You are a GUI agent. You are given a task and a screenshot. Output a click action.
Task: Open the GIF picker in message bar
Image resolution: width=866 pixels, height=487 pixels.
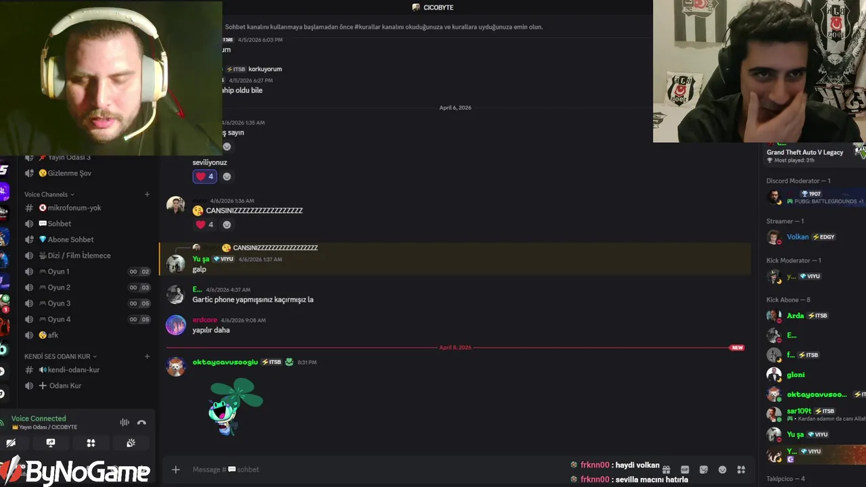point(685,469)
